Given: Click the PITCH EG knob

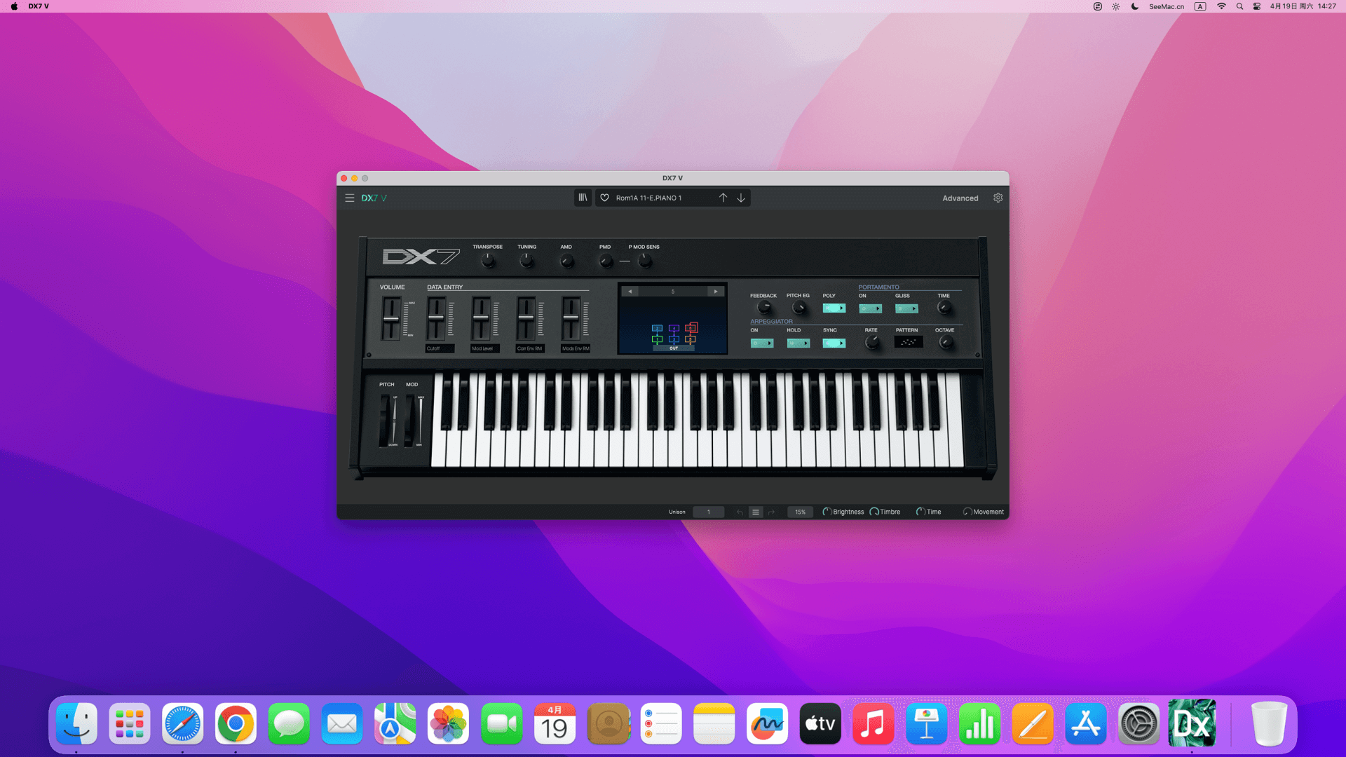Looking at the screenshot, I should [798, 307].
